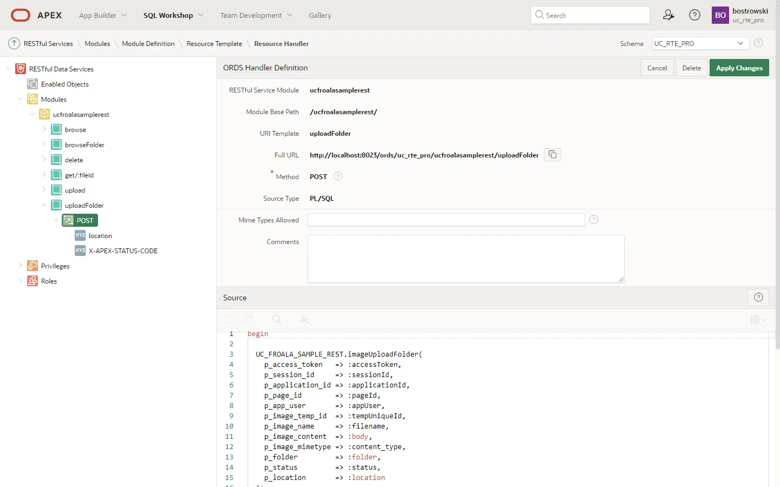The image size is (780, 487).
Task: Click inside the Mime Types Allowed field
Action: (446, 220)
